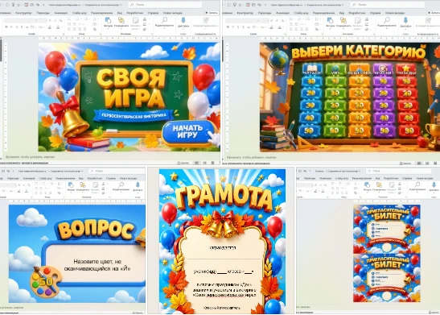The height and width of the screenshot is (315, 440).
Task: Select red 10 tile on Выбери категорию slide
Action: [406, 81]
